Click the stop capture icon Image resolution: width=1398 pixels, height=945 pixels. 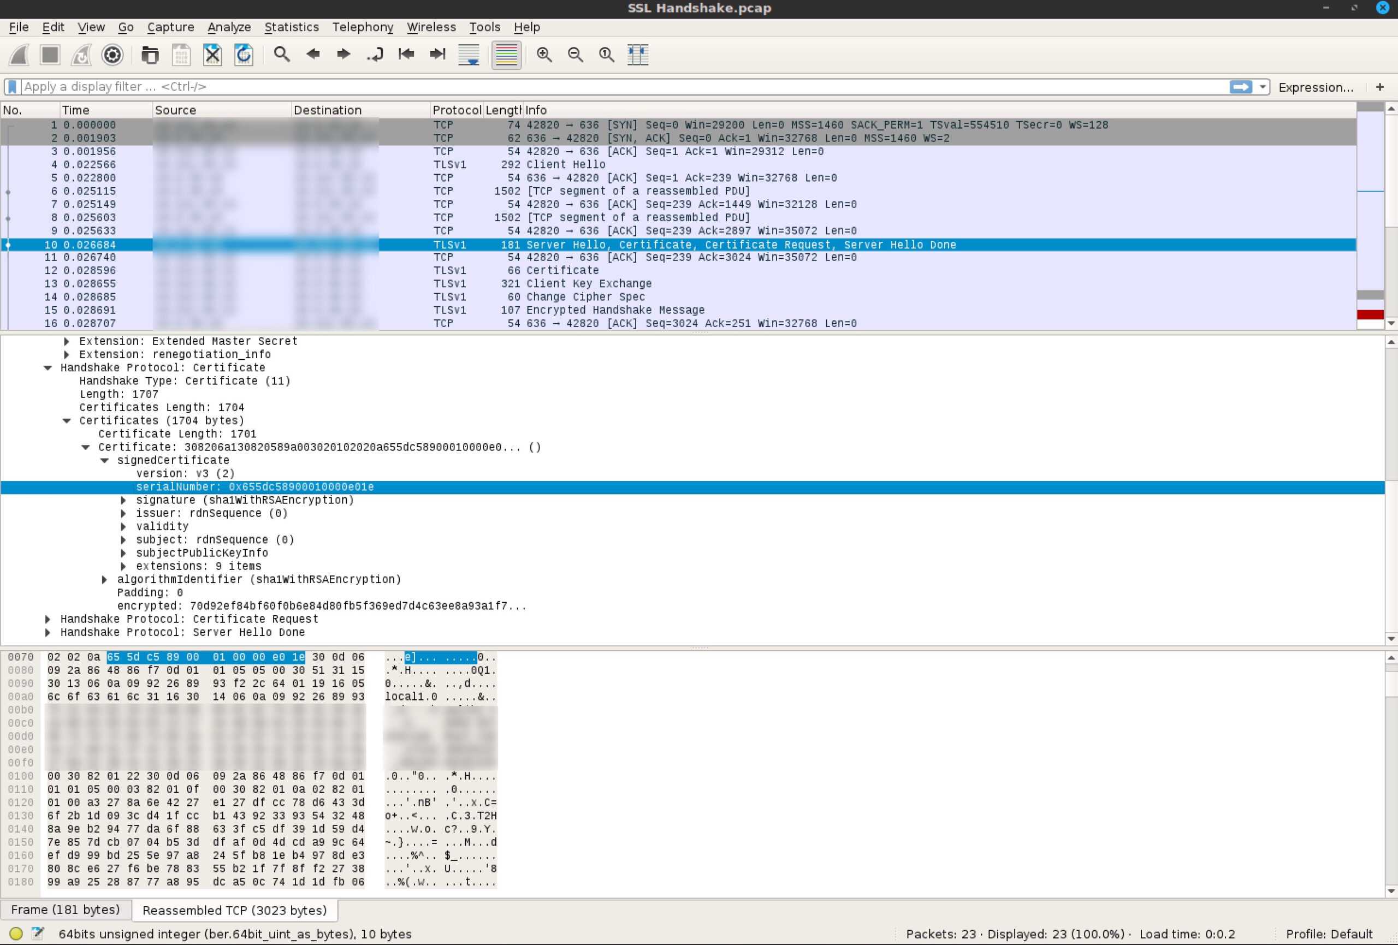(x=50, y=54)
